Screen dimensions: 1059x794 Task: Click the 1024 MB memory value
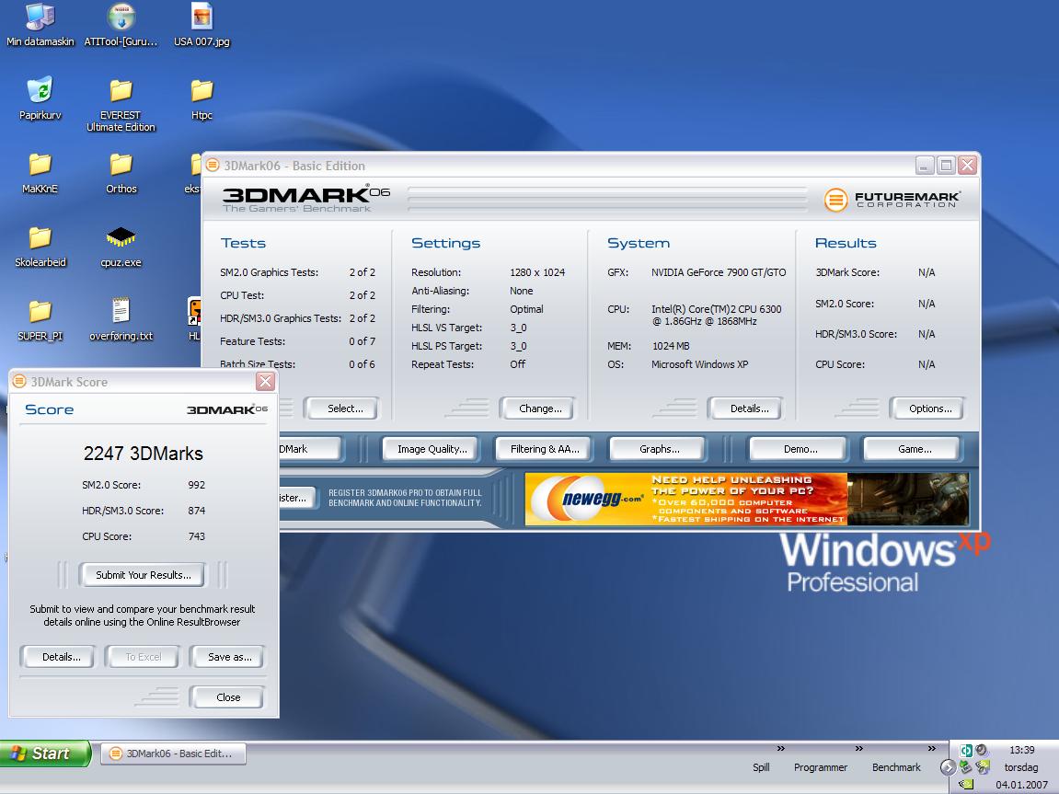pos(671,346)
